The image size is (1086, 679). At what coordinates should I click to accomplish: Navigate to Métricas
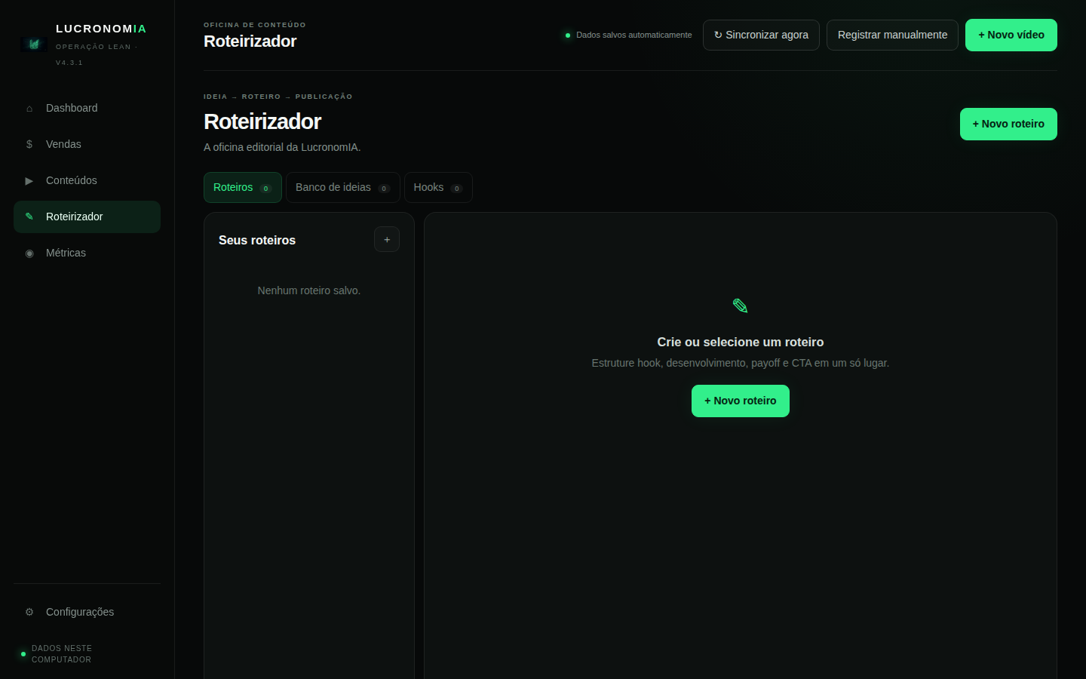pos(87,253)
